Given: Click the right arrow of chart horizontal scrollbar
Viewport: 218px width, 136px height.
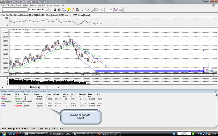Looking at the screenshot, I should (23, 87).
